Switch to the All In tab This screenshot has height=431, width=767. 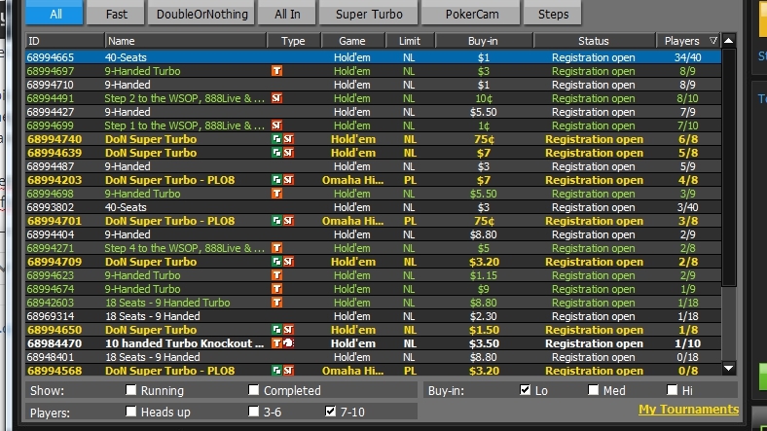pos(287,13)
